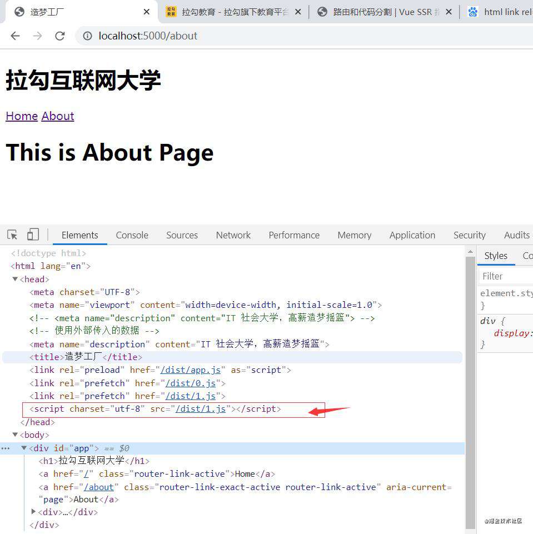Open the Audits panel tab

(x=517, y=235)
